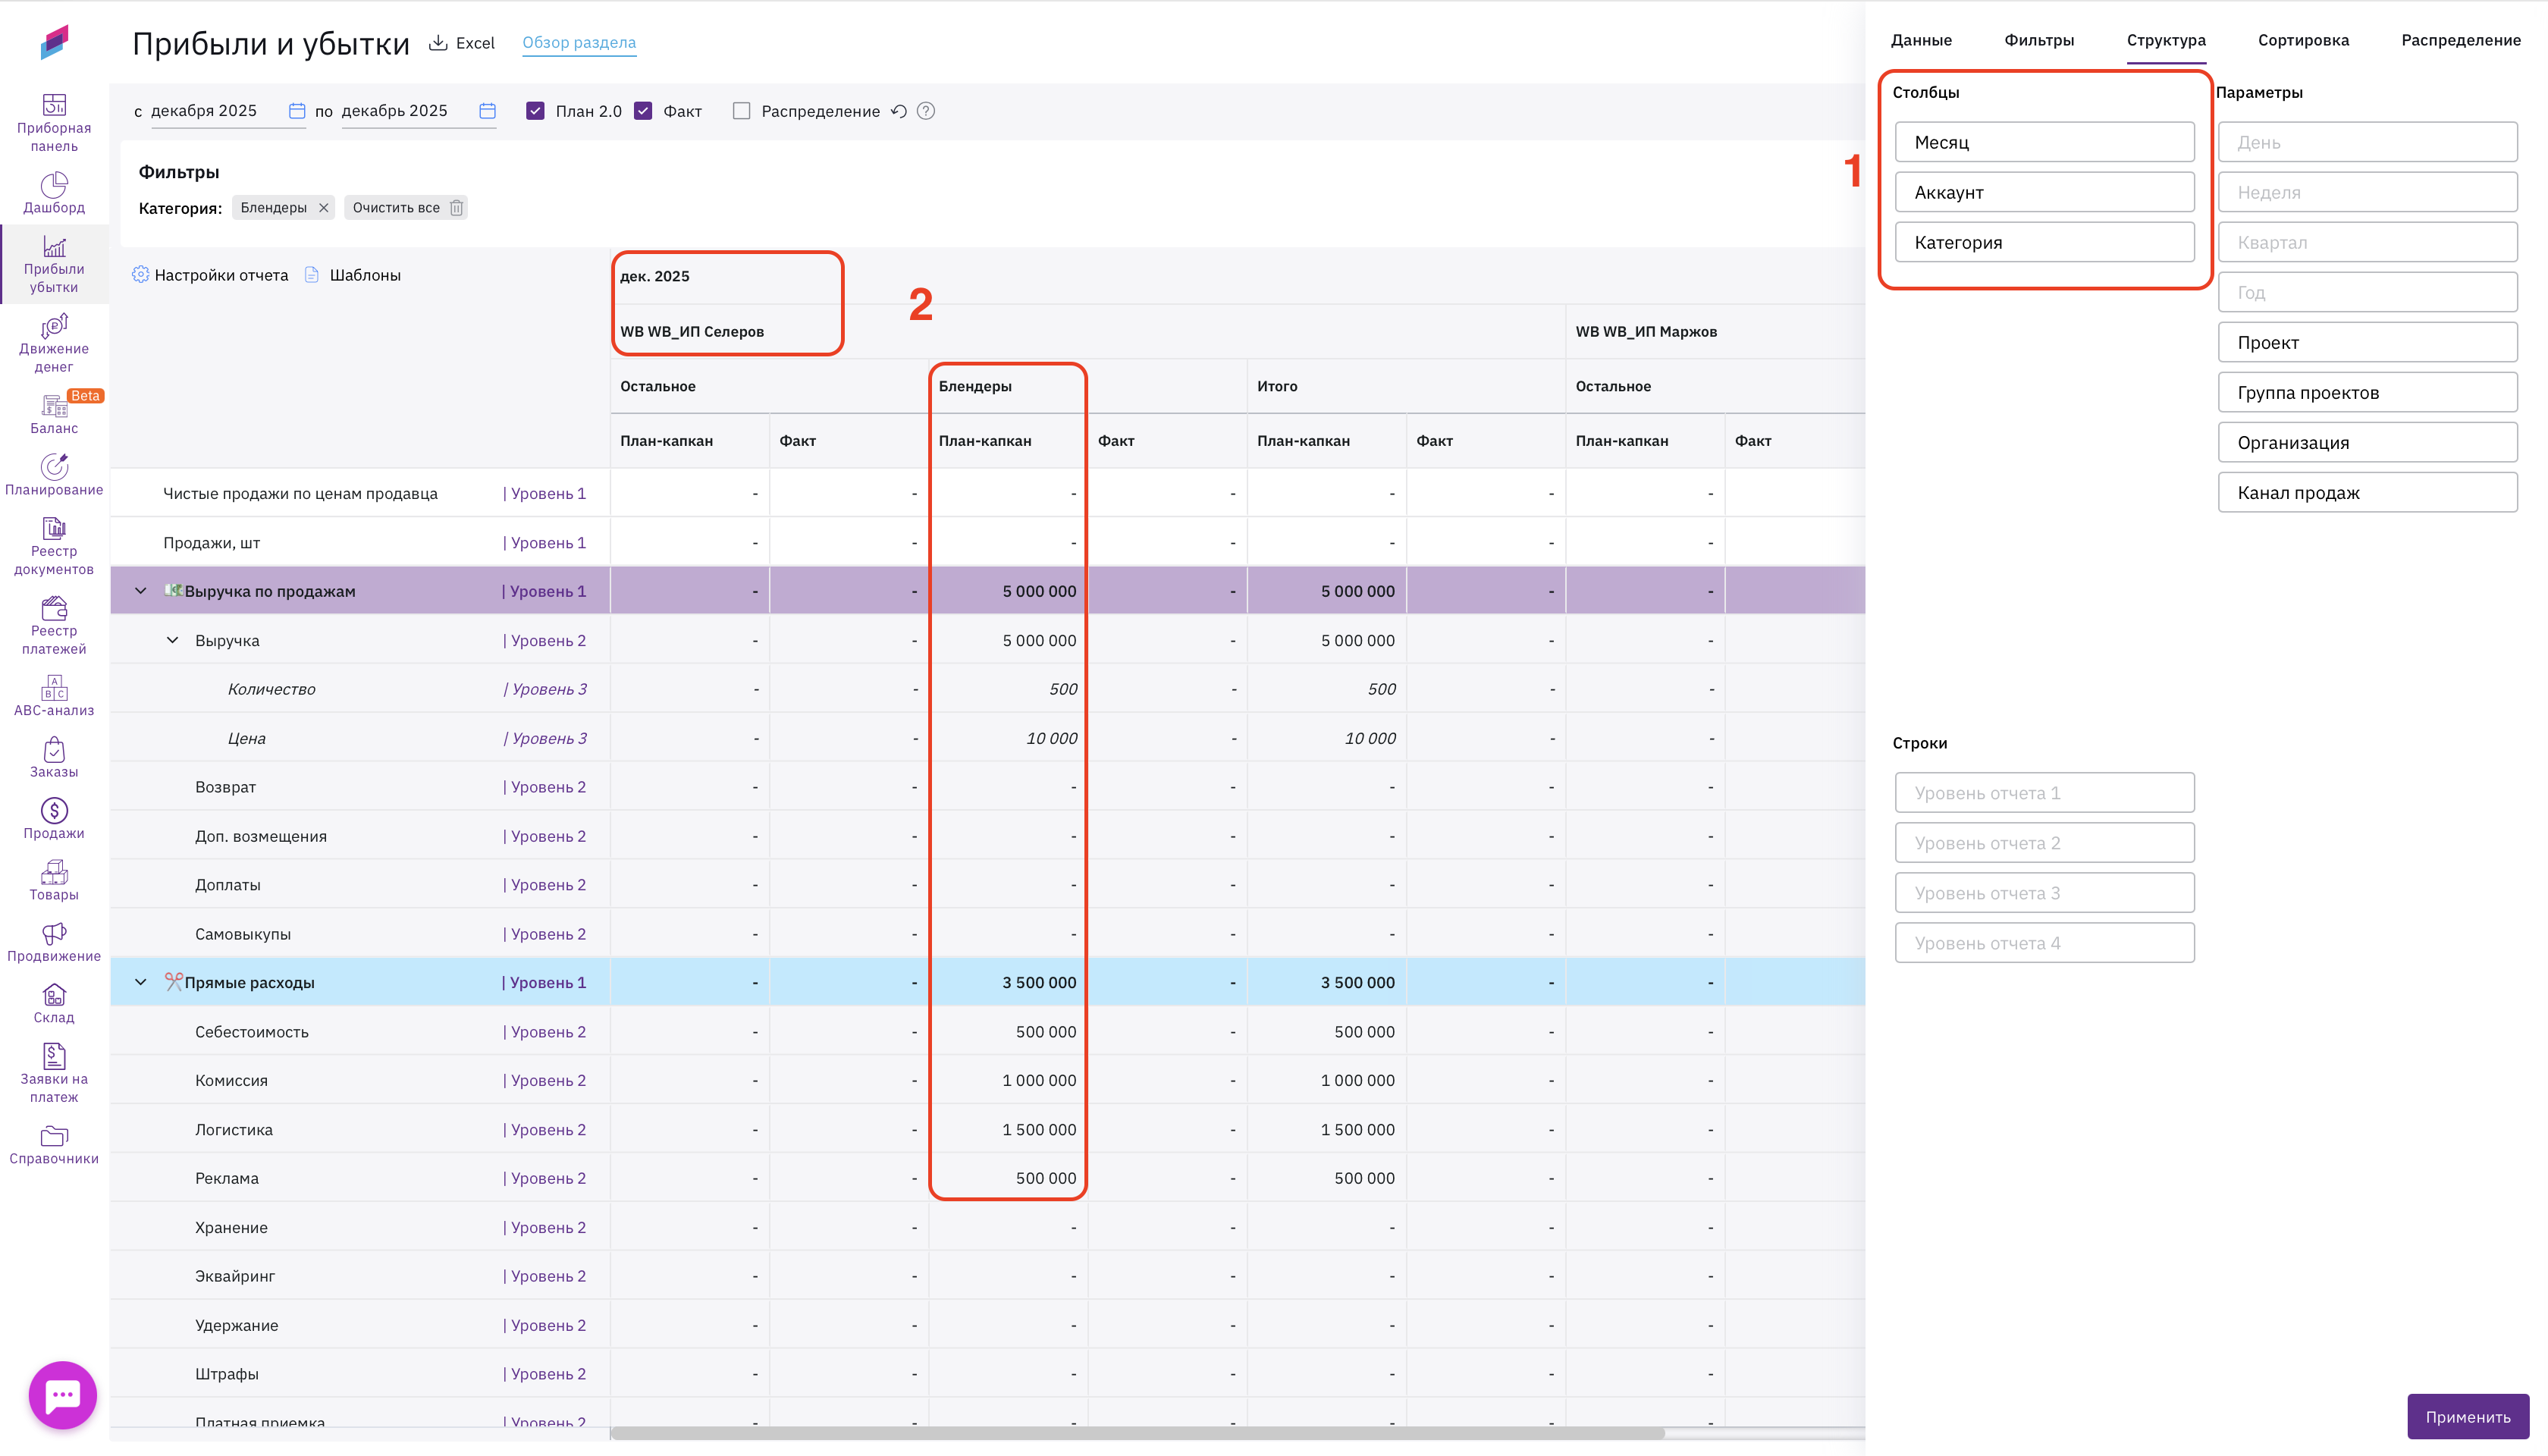The height and width of the screenshot is (1456, 2548).
Task: Collapse the Выручка level 2 row
Action: (x=172, y=640)
